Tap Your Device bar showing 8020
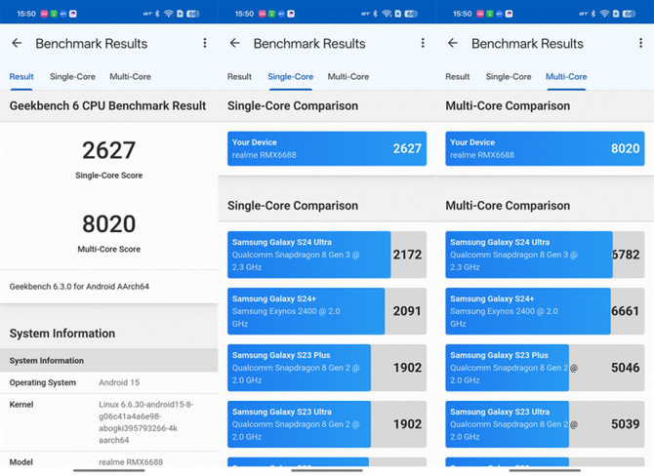Viewport: 654px width, 476px height. point(545,149)
